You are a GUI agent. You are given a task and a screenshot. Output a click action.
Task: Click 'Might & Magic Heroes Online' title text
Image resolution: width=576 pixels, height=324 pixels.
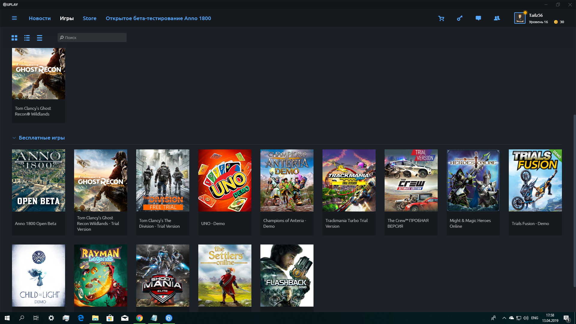pos(470,223)
